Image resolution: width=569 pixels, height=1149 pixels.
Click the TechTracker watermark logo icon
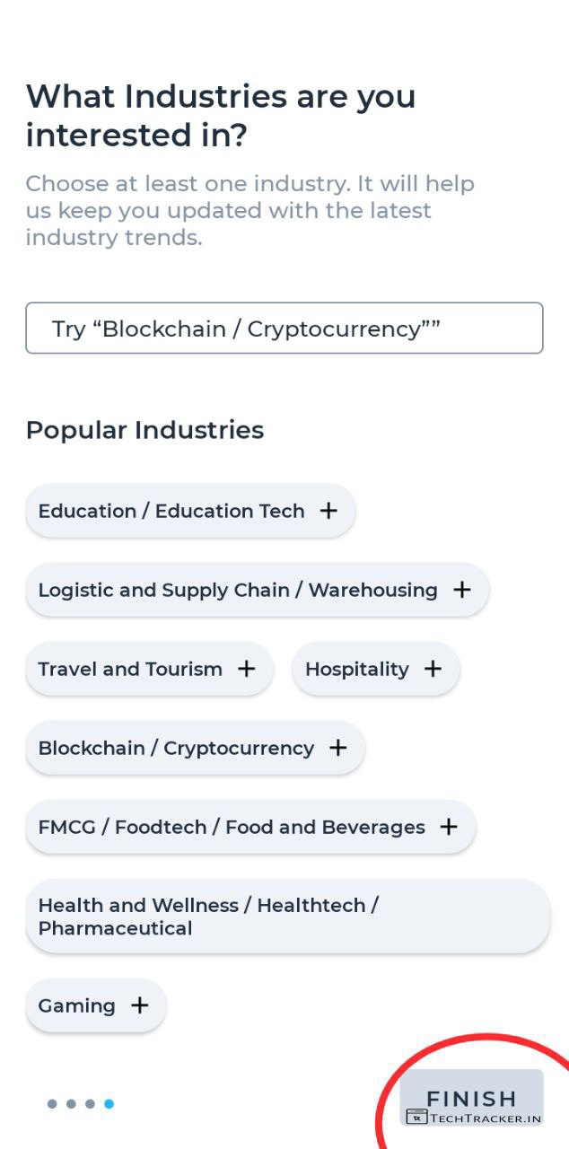(416, 1118)
